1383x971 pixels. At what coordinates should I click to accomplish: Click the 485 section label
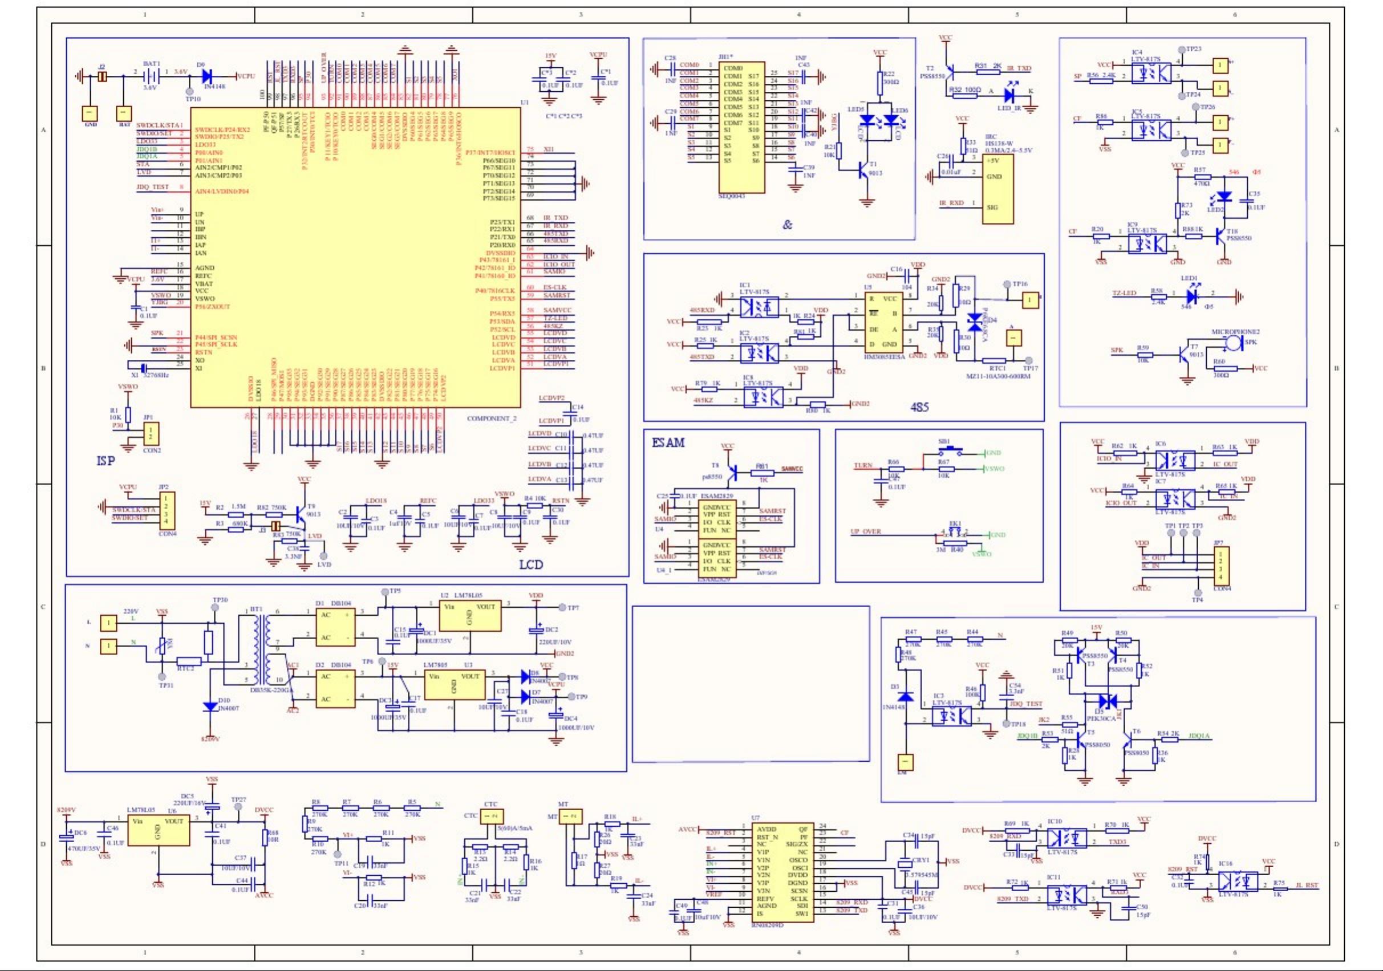pos(919,407)
